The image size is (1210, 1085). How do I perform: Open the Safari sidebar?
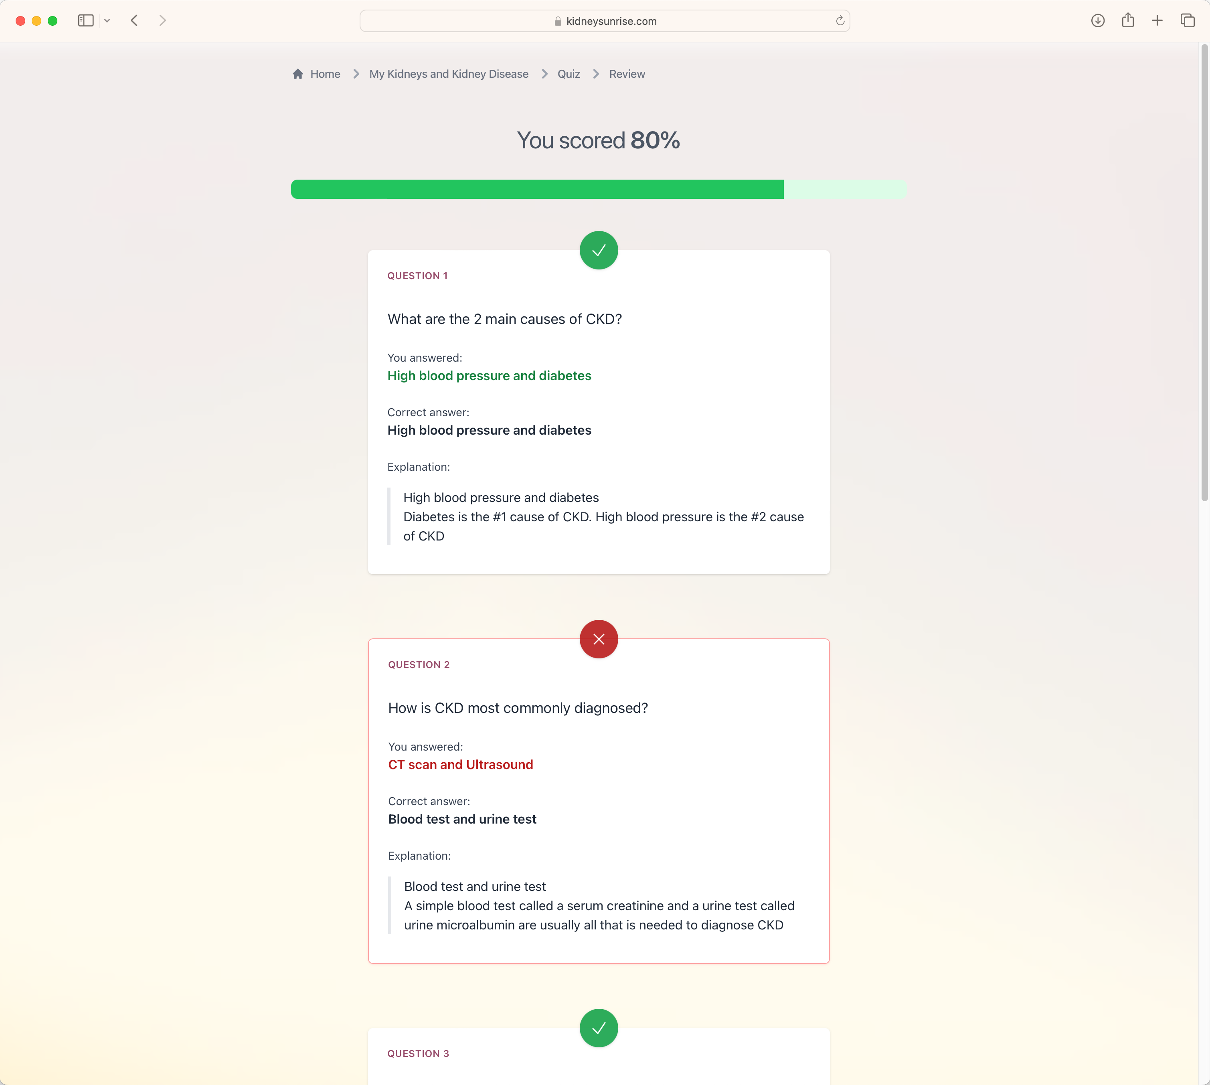(x=85, y=20)
